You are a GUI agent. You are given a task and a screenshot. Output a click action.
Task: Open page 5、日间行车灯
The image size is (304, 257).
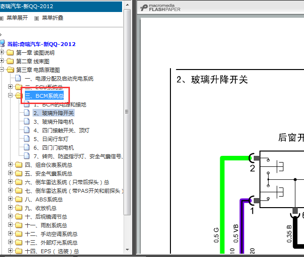pos(51,139)
